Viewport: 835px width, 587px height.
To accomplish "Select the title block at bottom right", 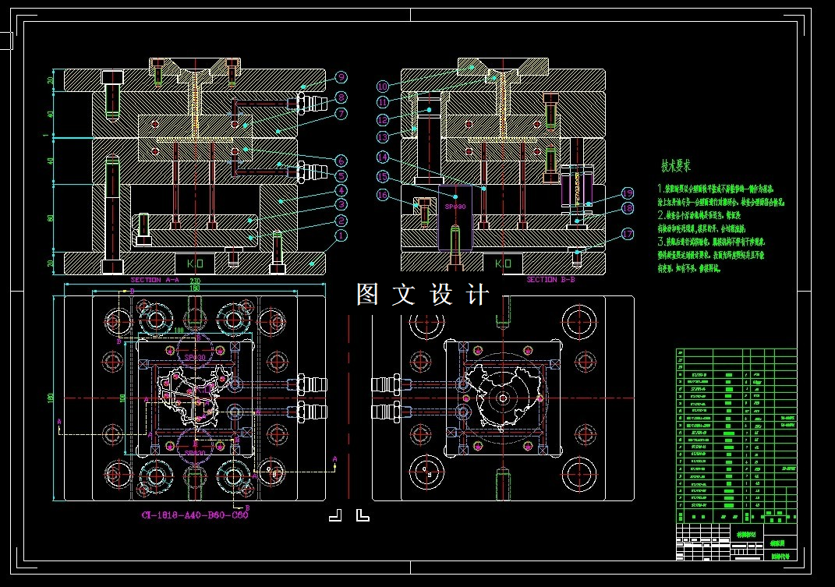I will pyautogui.click(x=737, y=542).
